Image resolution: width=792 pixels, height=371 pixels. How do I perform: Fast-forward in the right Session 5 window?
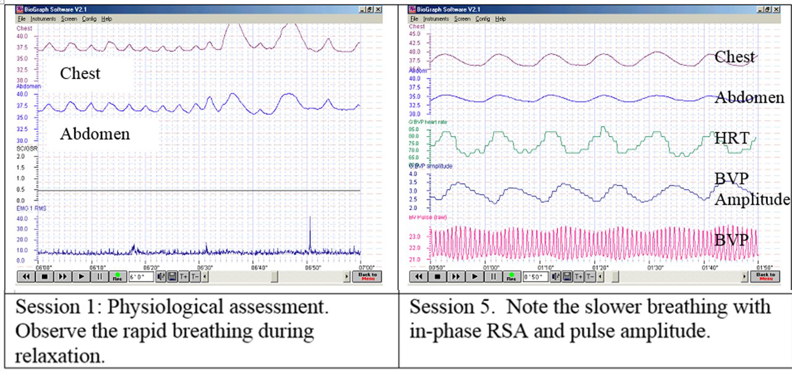click(x=455, y=277)
